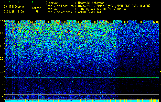
Task: Click antenna text A504HB(yagi 4el)
Action: pos(90,12)
